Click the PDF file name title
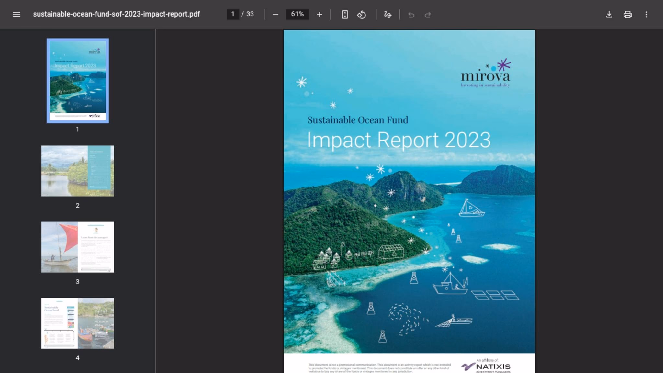The width and height of the screenshot is (663, 373). pyautogui.click(x=117, y=14)
